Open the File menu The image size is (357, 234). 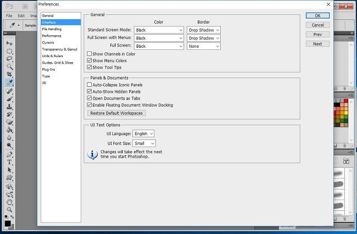pos(9,15)
